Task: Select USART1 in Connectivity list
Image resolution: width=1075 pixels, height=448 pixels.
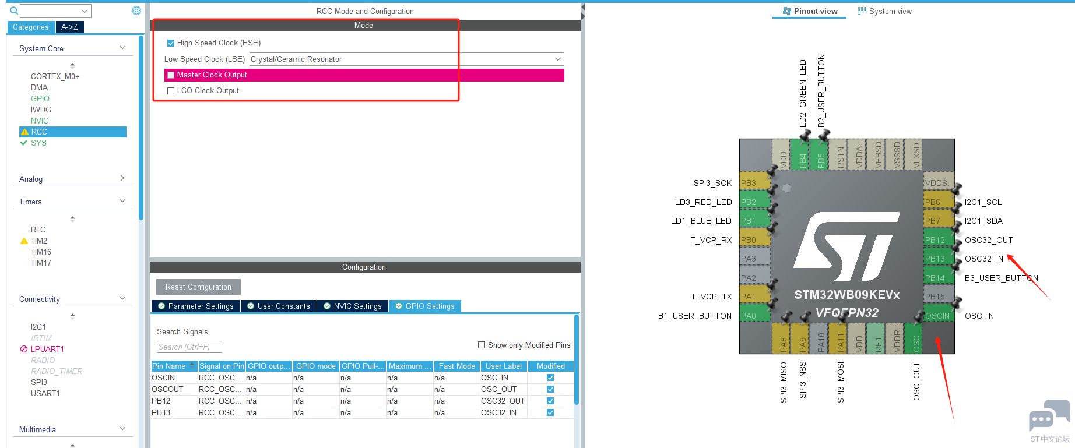Action: (x=45, y=394)
